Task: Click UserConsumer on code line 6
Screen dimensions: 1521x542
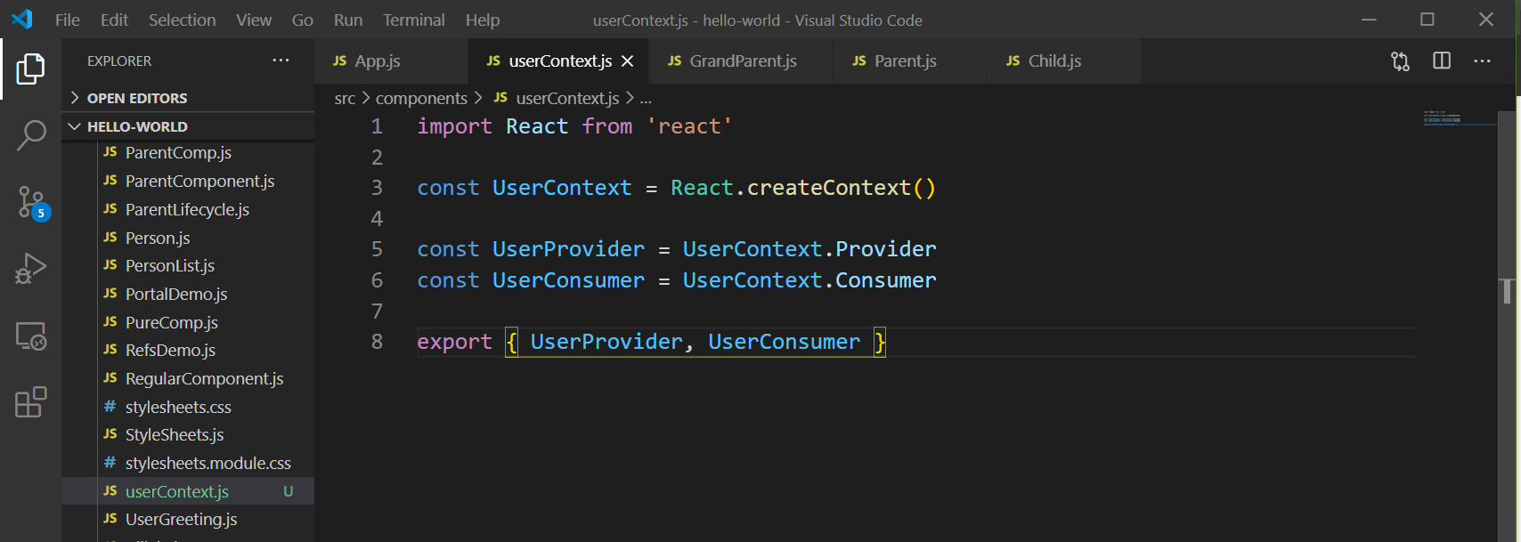Action: 568,280
